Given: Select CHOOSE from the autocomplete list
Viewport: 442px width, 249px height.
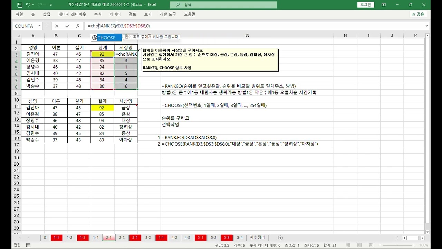Looking at the screenshot, I should click(x=106, y=38).
